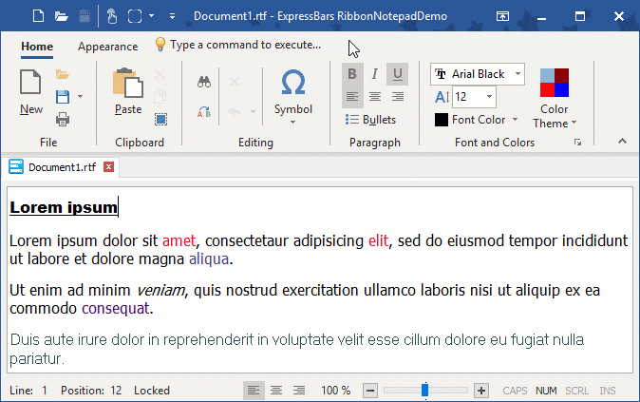Open Customize Quick Access Toolbar arrow
The width and height of the screenshot is (640, 402).
[x=172, y=16]
